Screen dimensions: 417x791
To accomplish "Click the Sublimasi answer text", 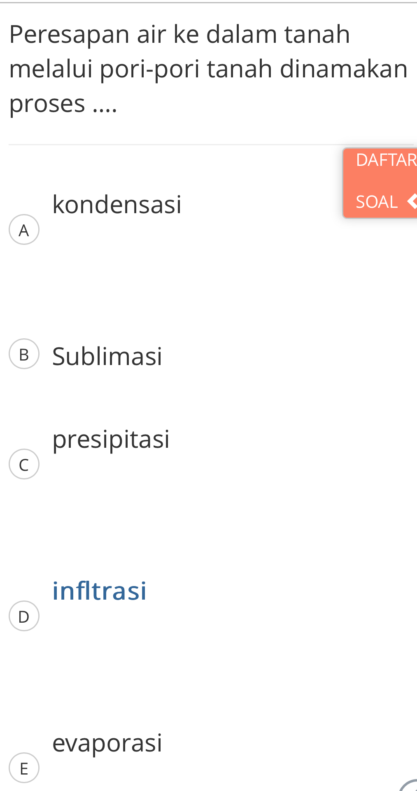I will [107, 356].
